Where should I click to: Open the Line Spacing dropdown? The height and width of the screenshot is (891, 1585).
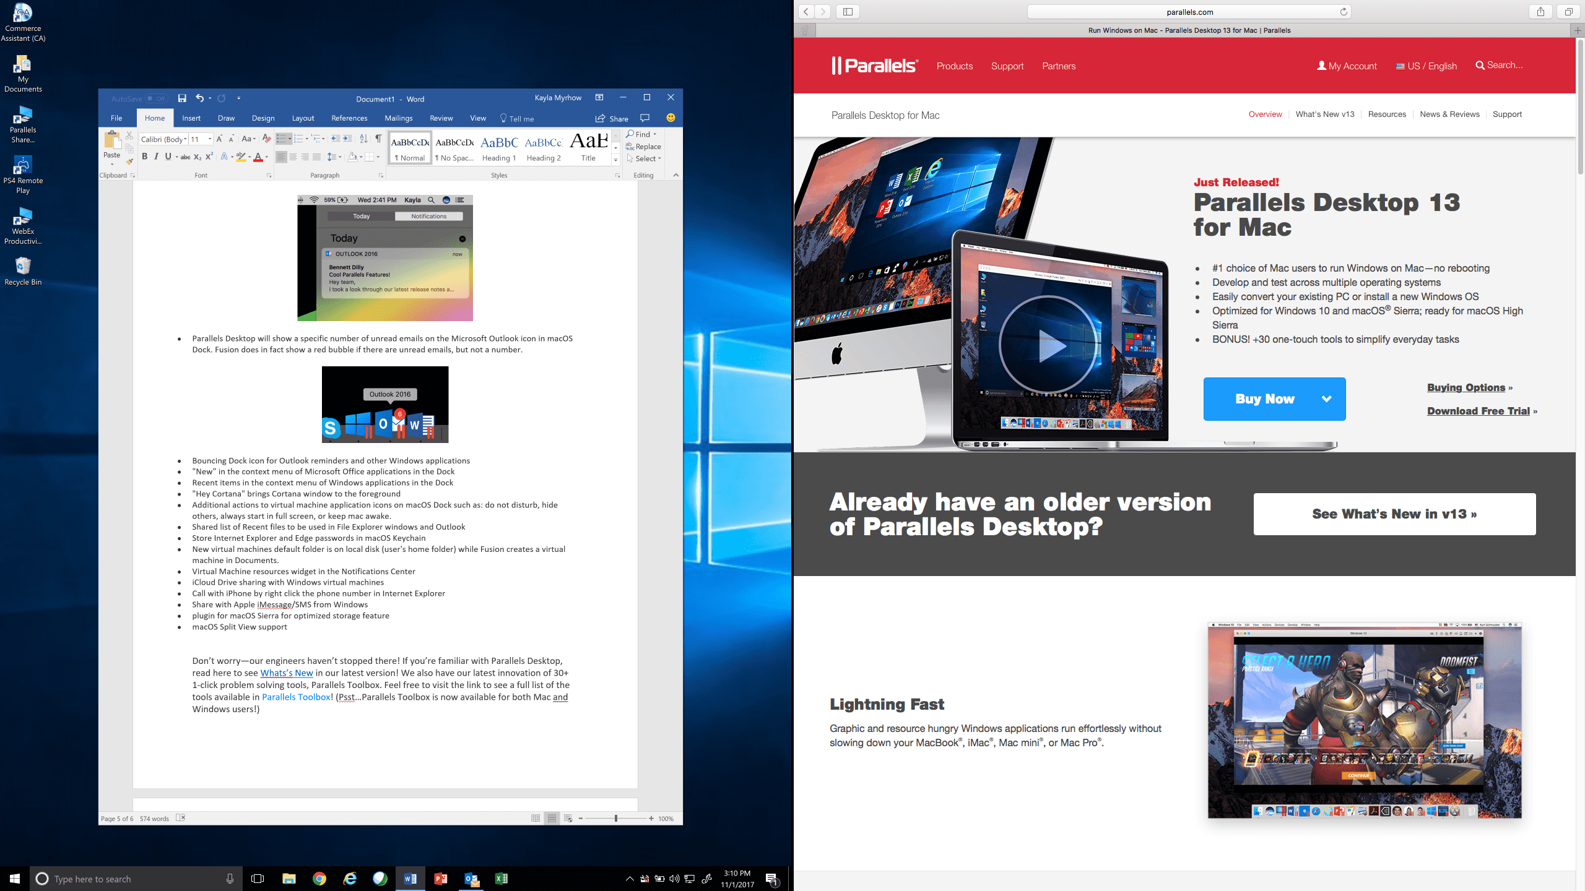click(334, 157)
